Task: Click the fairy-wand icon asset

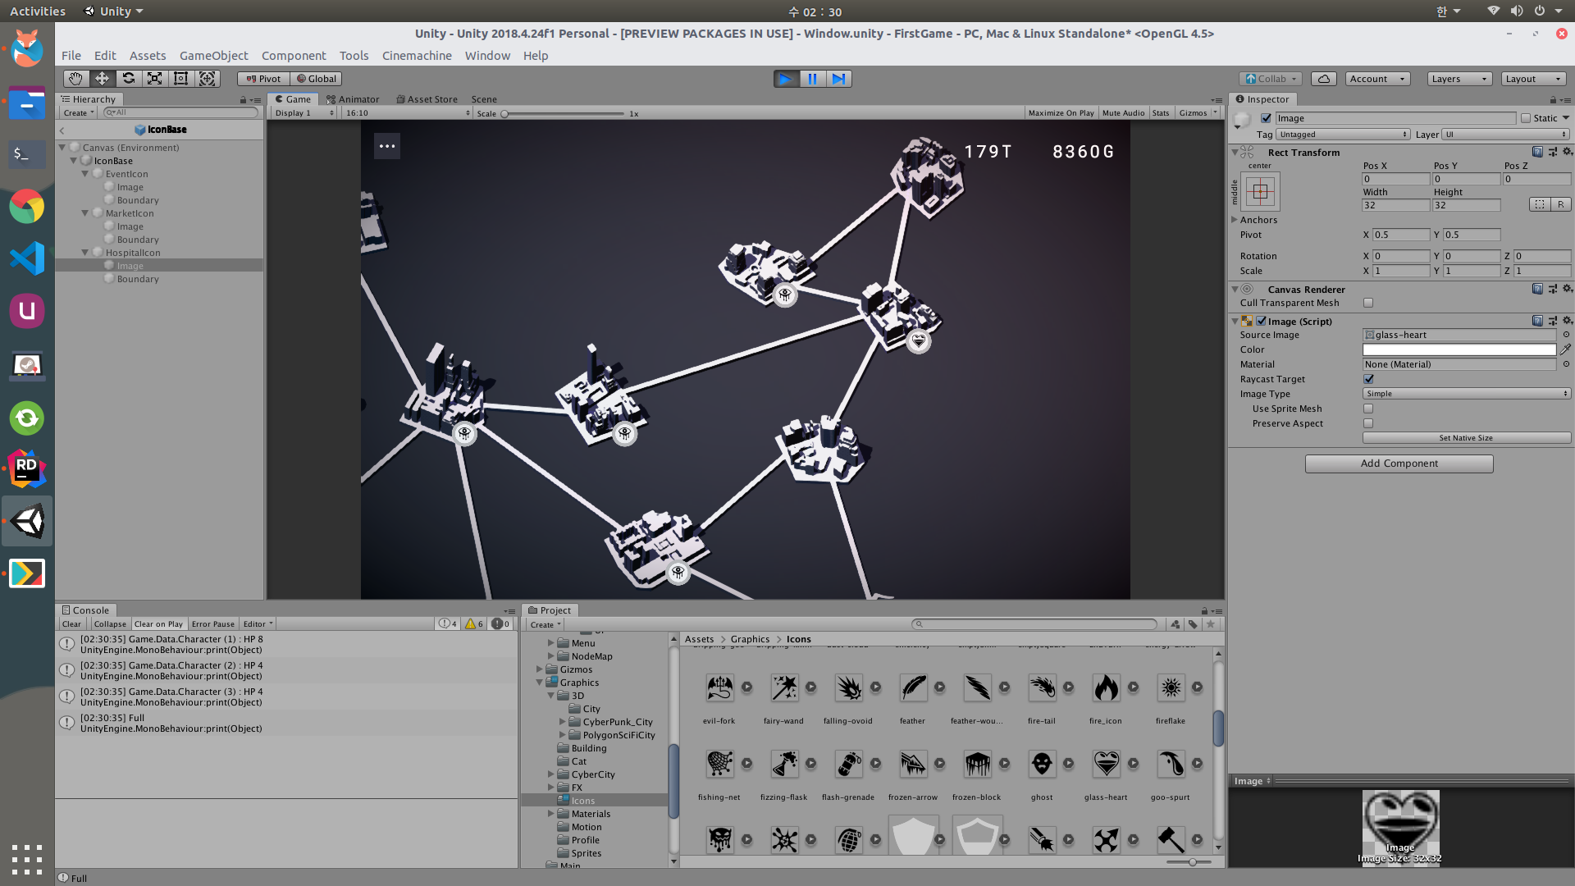Action: 784,687
